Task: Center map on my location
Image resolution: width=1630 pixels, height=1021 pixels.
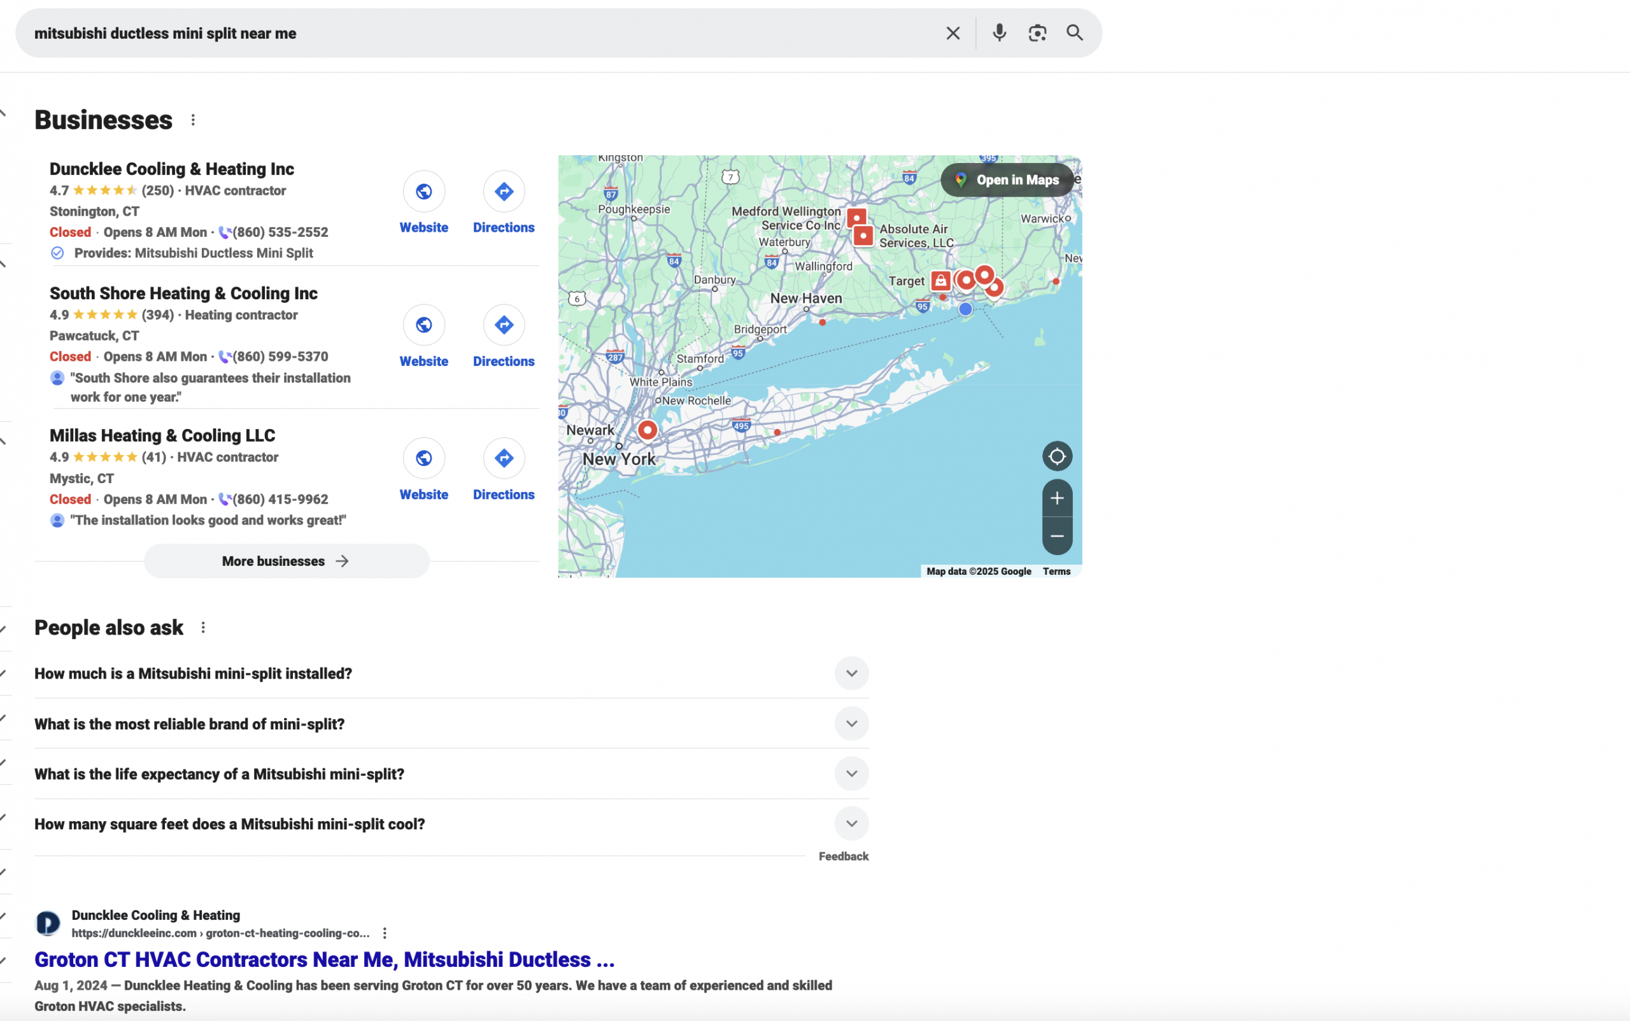Action: pos(1057,456)
